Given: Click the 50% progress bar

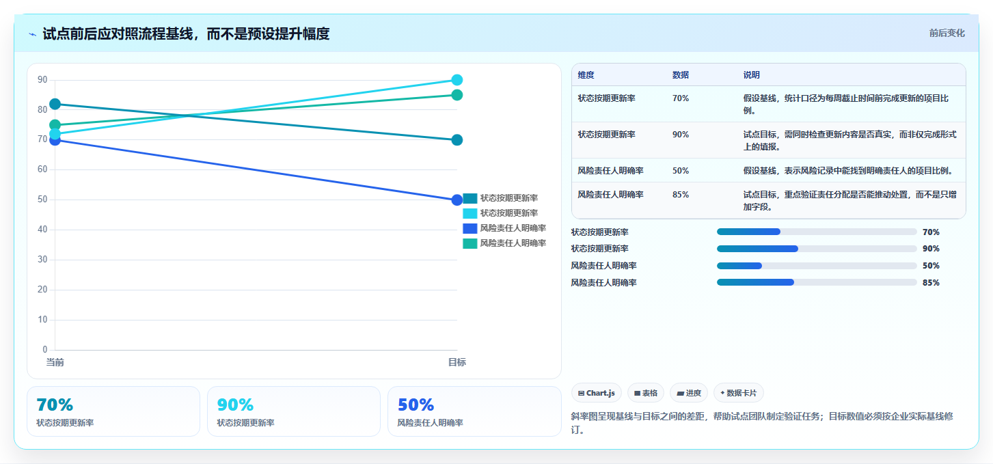Looking at the screenshot, I should [x=817, y=266].
